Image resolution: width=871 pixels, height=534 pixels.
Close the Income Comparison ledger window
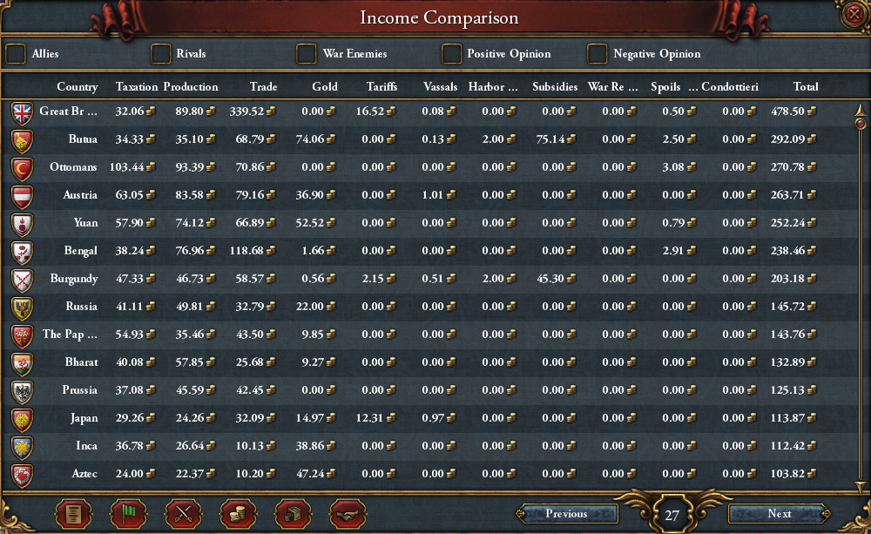854,13
